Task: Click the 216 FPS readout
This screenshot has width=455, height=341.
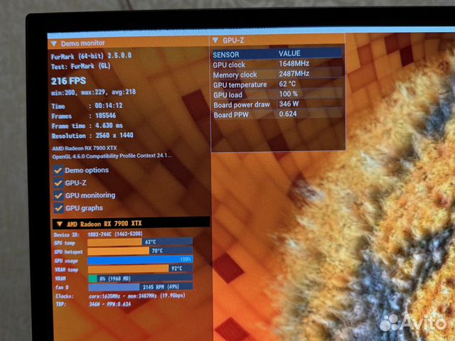Action: pos(68,81)
